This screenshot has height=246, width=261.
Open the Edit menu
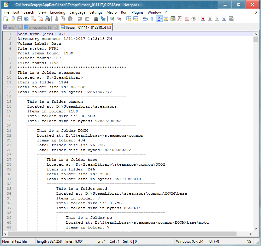(x=16, y=12)
